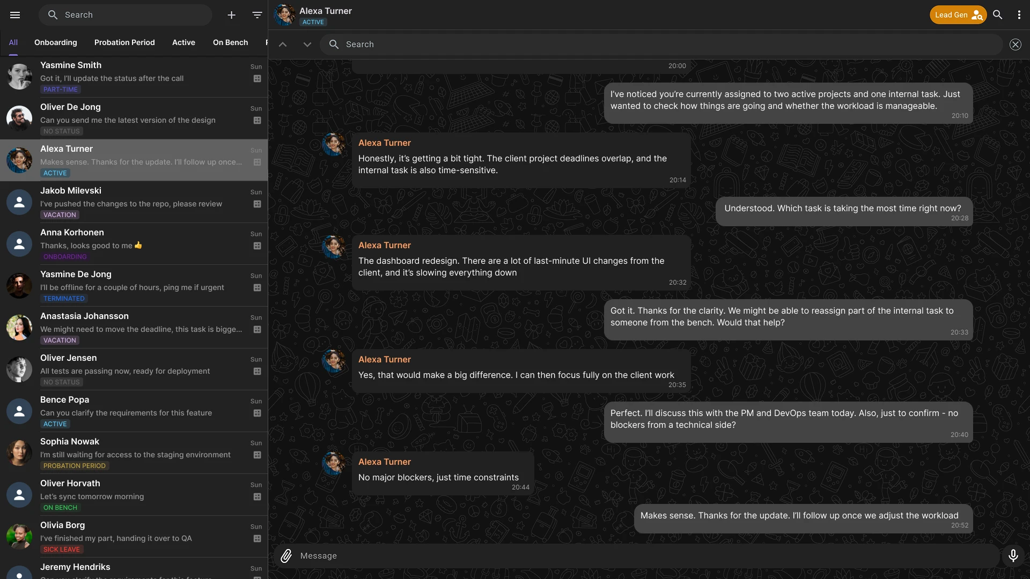Viewport: 1030px width, 579px height.
Task: Open the chat list filter icon
Action: pyautogui.click(x=257, y=15)
